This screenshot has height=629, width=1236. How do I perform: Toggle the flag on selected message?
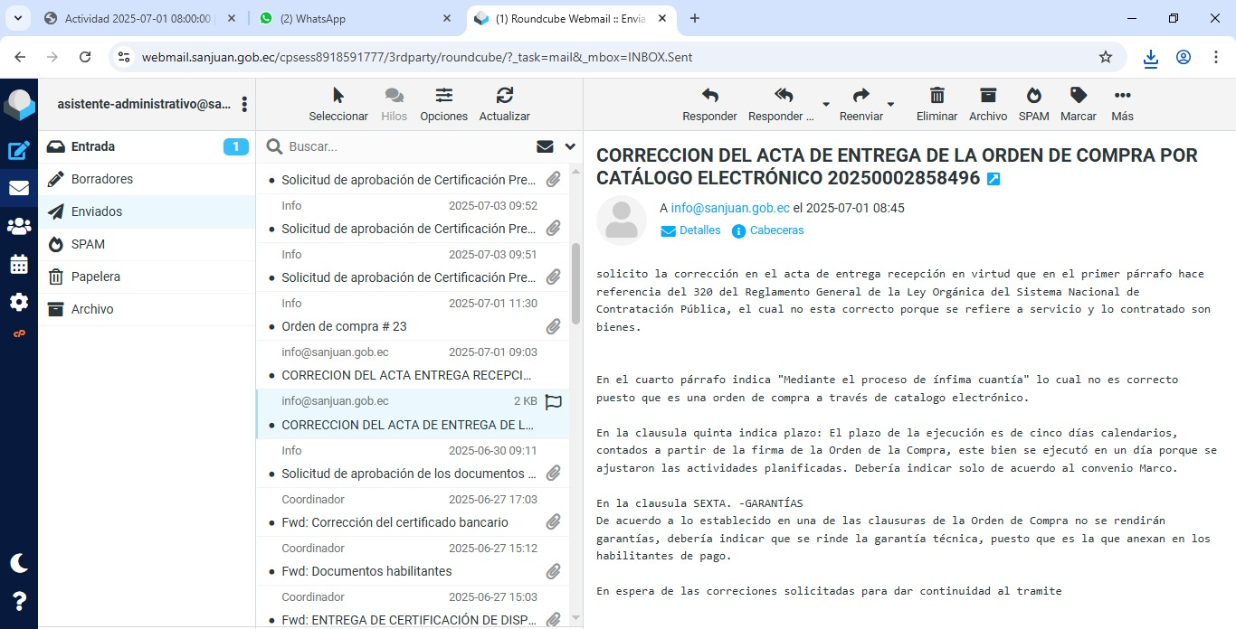[553, 402]
